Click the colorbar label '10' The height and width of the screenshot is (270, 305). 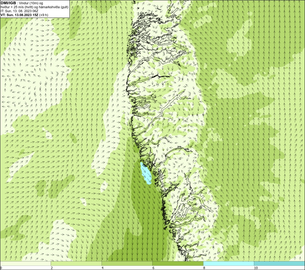pos(256,268)
